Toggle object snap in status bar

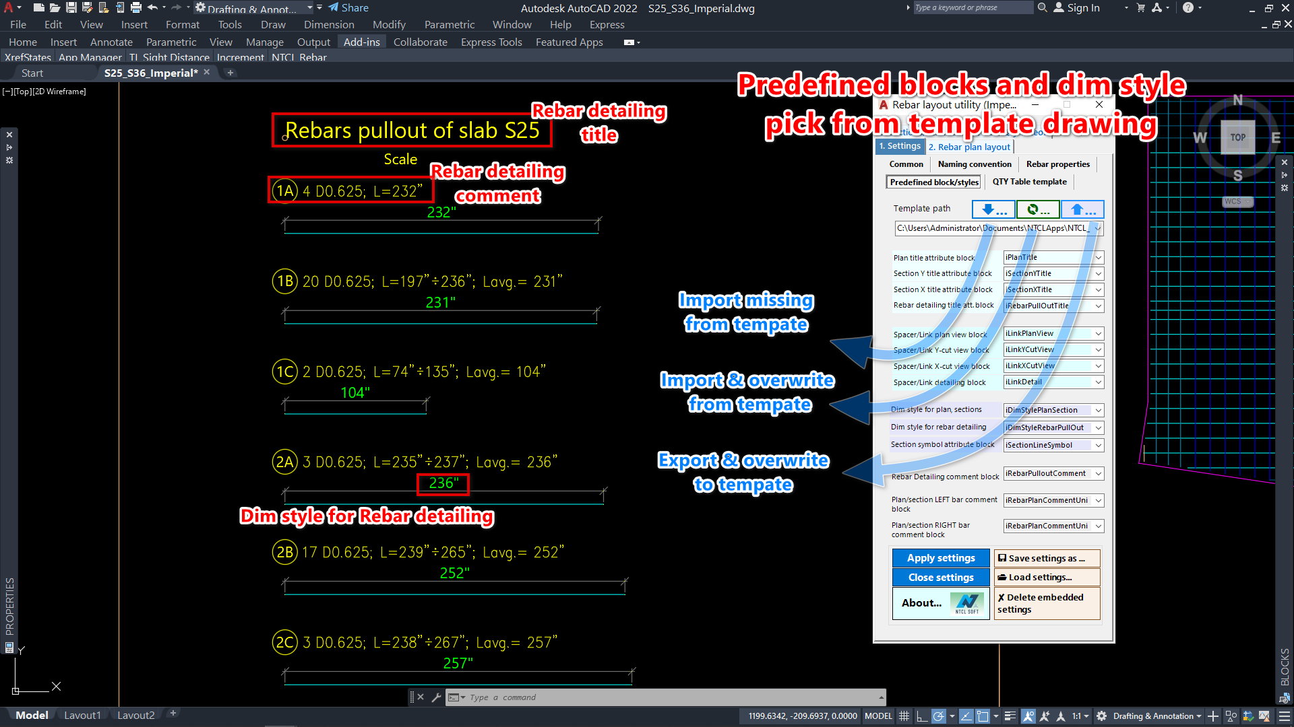(983, 716)
